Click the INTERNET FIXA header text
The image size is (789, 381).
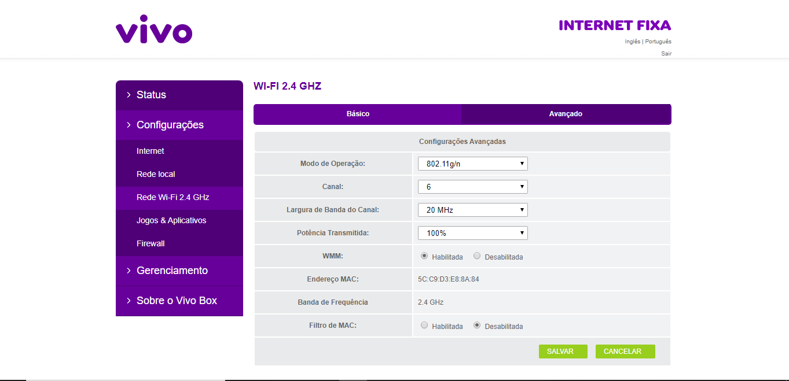[x=615, y=25]
